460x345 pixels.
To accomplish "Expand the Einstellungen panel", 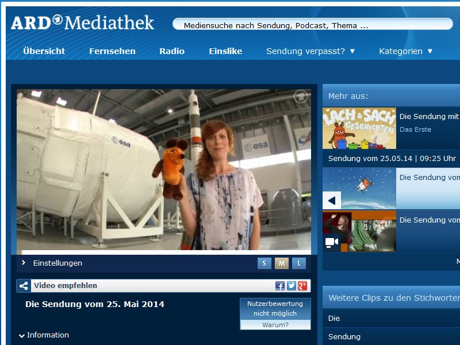I will 52,263.
